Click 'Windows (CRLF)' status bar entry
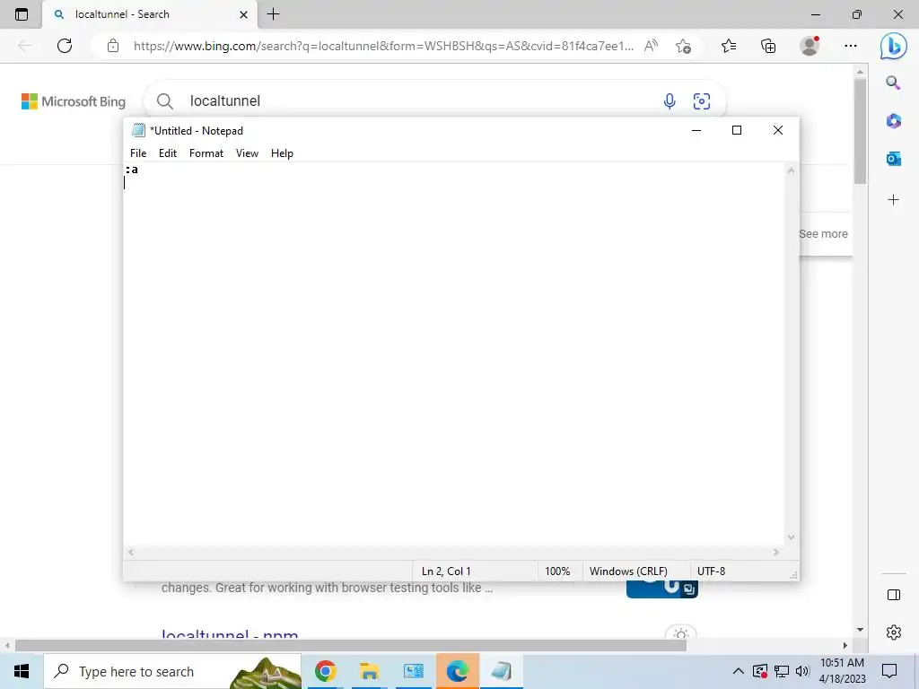Screen dimensions: 919x689 coord(628,571)
